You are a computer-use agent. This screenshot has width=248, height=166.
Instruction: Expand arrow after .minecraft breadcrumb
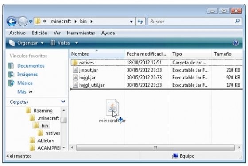(x=75, y=21)
